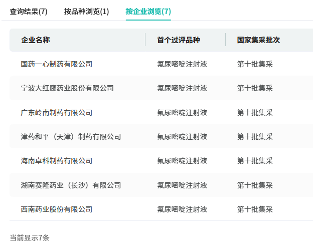Click 氟尿嘧啶注射液 in the 国药一心制药 row
The width and height of the screenshot is (313, 250).
pyautogui.click(x=182, y=64)
